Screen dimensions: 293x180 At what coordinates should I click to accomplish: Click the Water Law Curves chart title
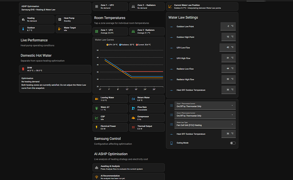(x=104, y=40)
